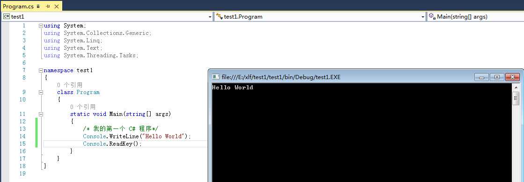Minimize the test1.EXE console window
524x182 pixels.
(481, 77)
